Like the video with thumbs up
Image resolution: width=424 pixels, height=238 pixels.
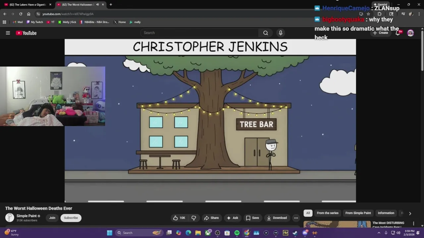click(x=179, y=218)
